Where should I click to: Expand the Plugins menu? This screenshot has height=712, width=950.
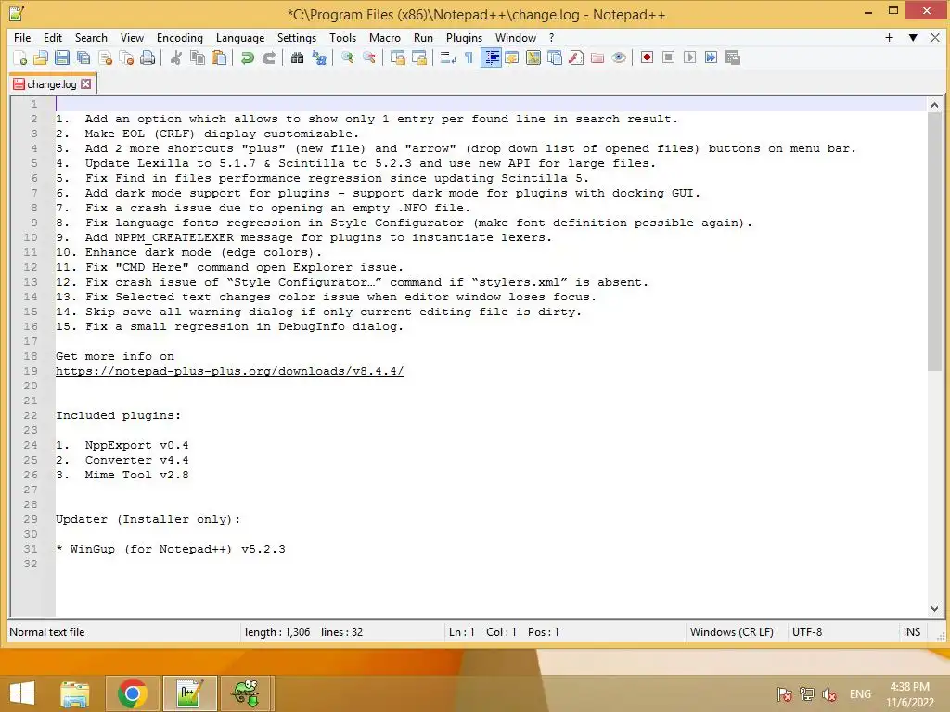tap(464, 37)
